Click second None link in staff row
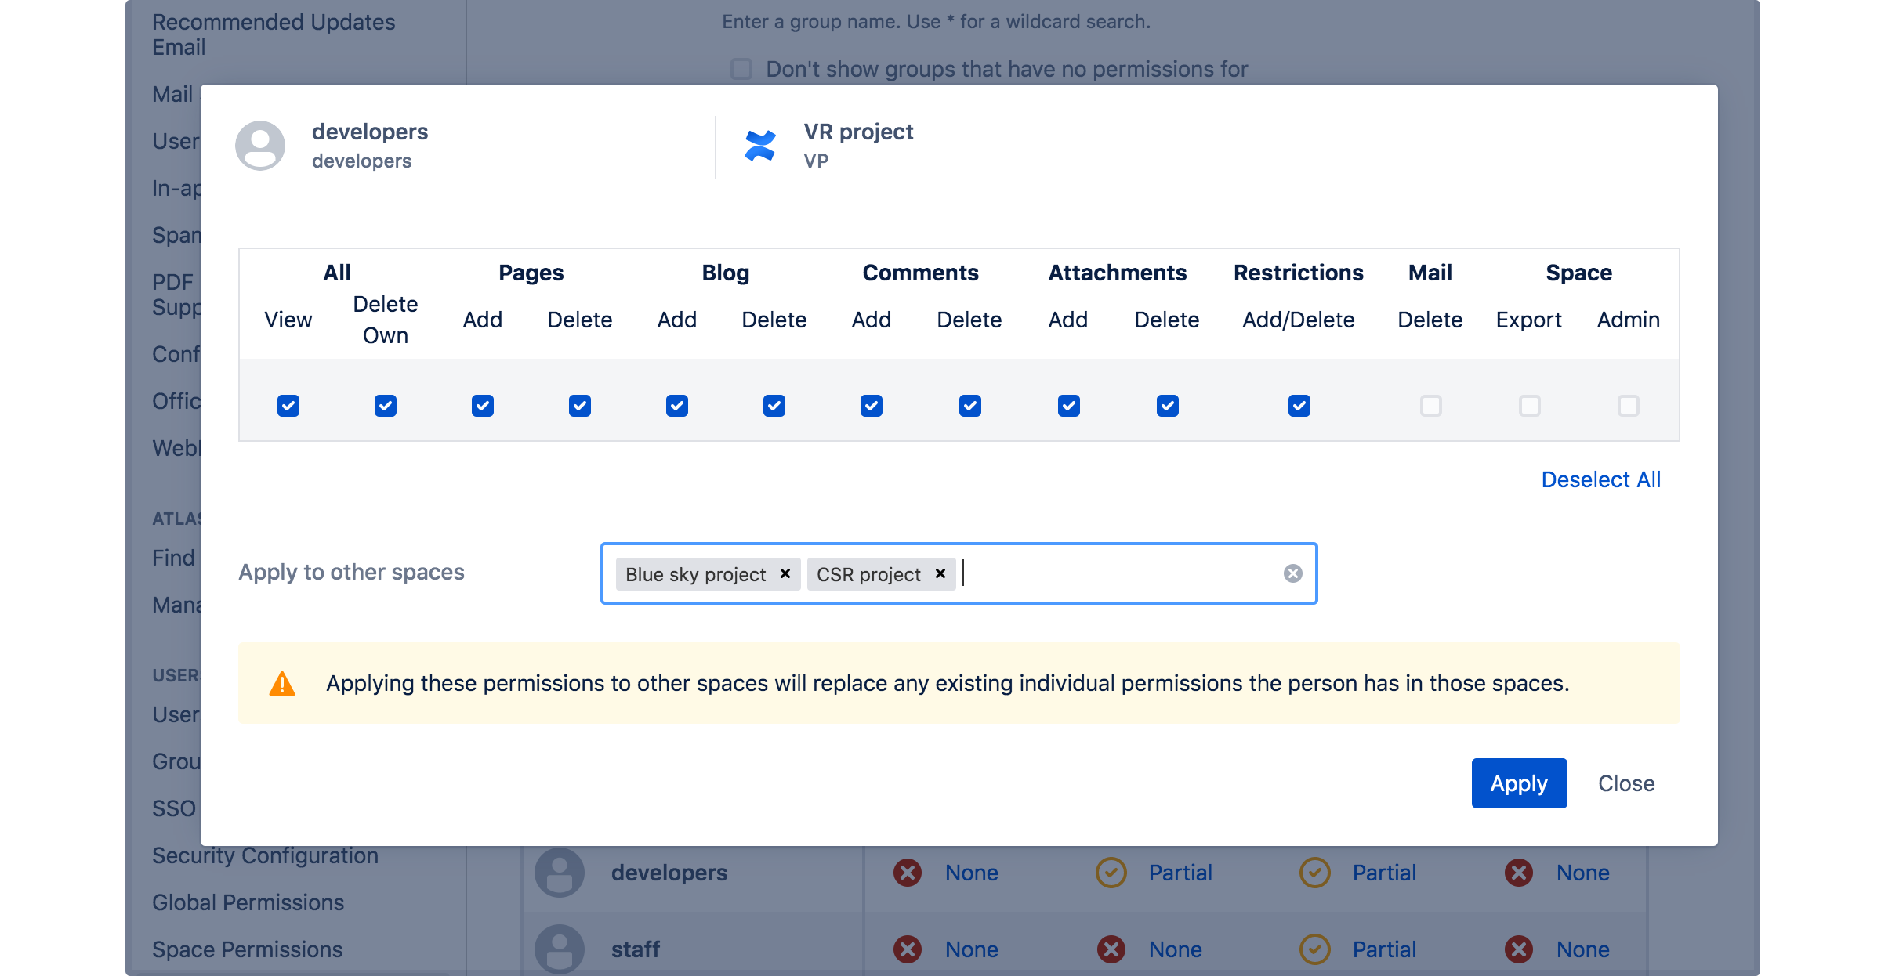The image size is (1881, 976). tap(1176, 949)
